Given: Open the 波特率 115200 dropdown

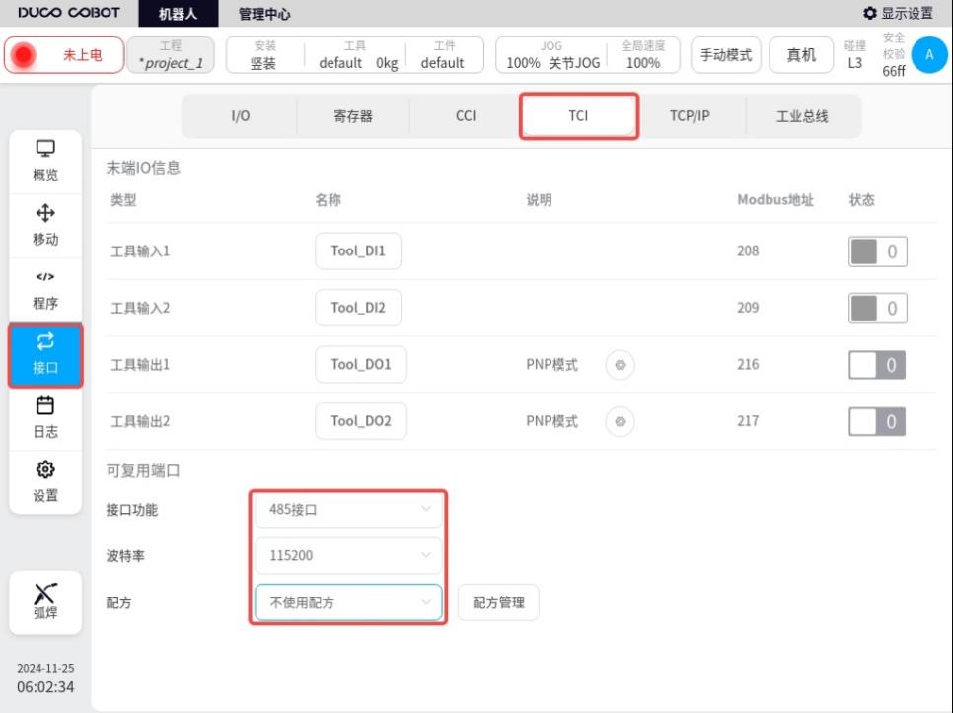Looking at the screenshot, I should 348,556.
